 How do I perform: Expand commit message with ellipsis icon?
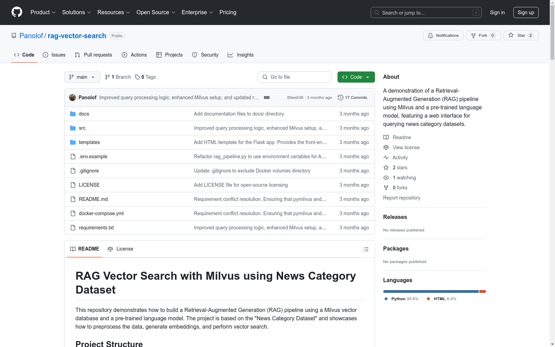click(x=267, y=98)
